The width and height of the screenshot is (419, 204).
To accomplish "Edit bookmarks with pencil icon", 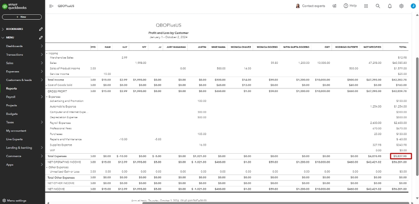I will [x=41, y=29].
